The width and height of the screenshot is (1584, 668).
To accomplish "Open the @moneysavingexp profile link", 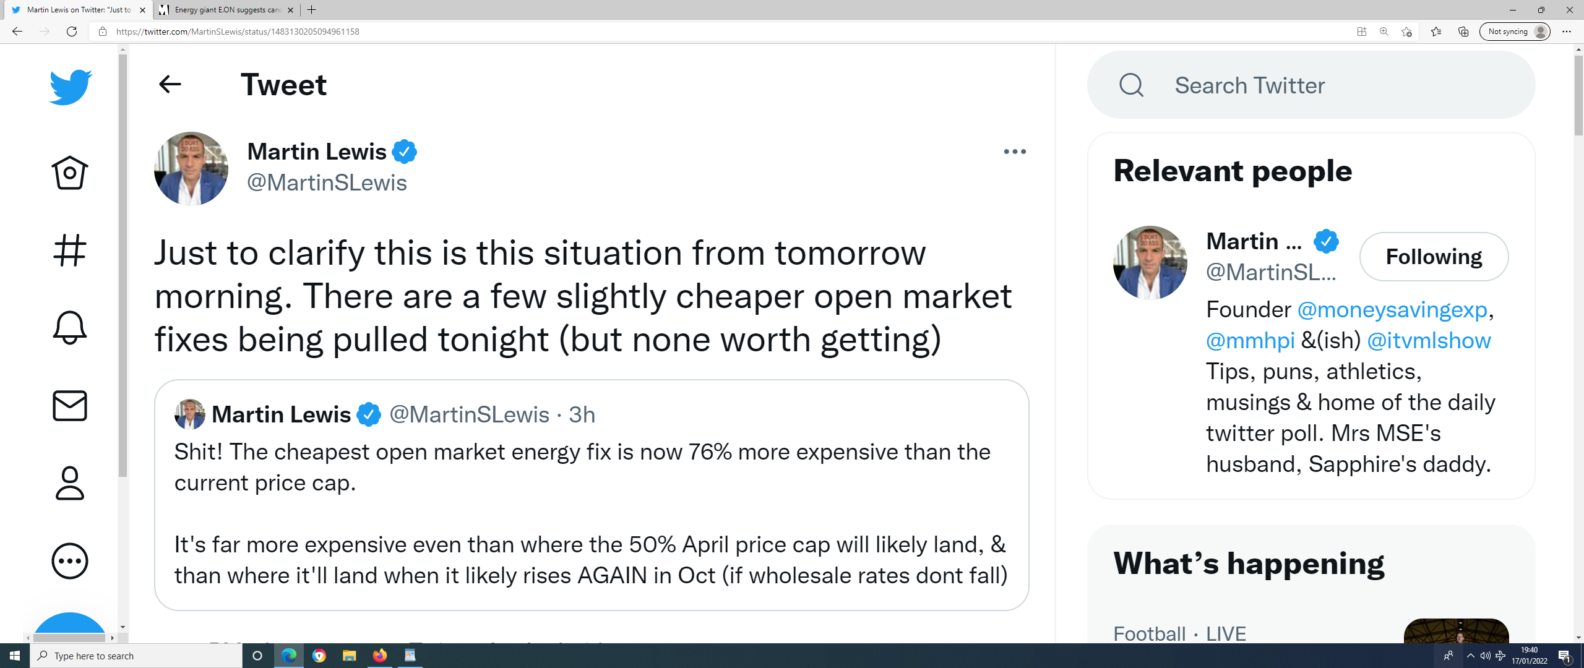I will click(x=1392, y=309).
